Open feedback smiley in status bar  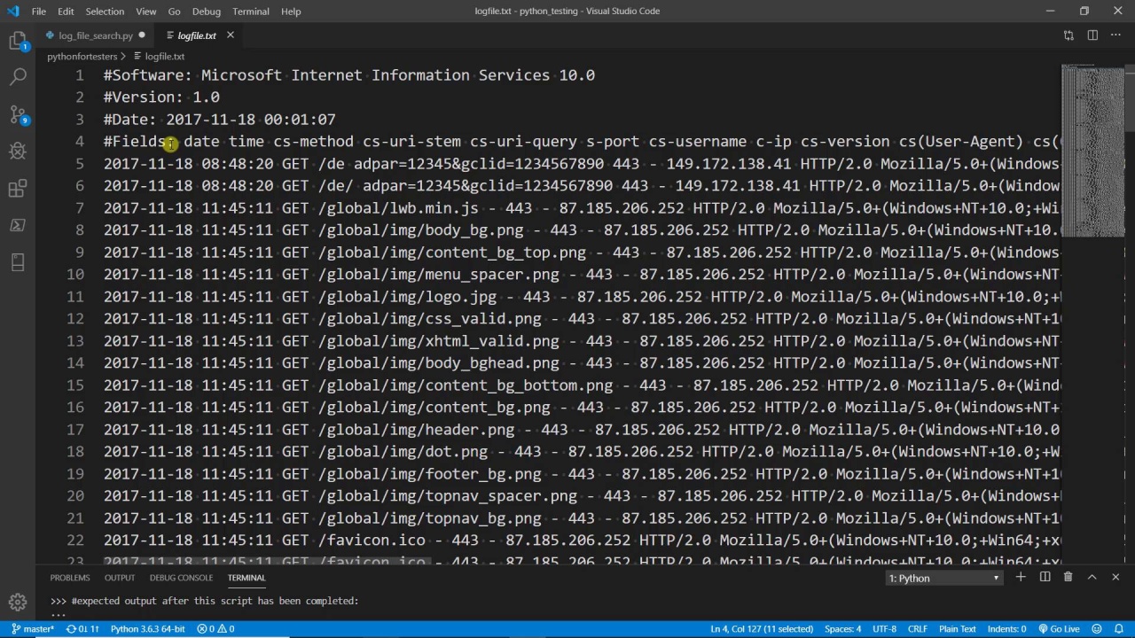[1096, 629]
